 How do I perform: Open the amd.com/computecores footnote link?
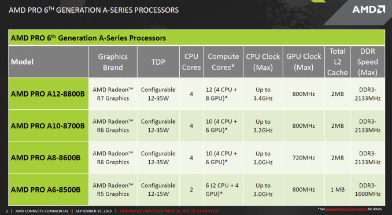(346, 209)
